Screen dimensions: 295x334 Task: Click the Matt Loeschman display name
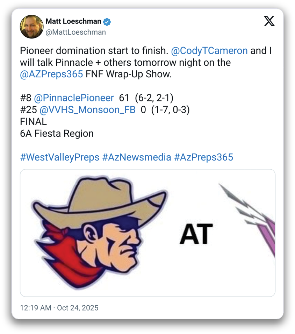73,21
